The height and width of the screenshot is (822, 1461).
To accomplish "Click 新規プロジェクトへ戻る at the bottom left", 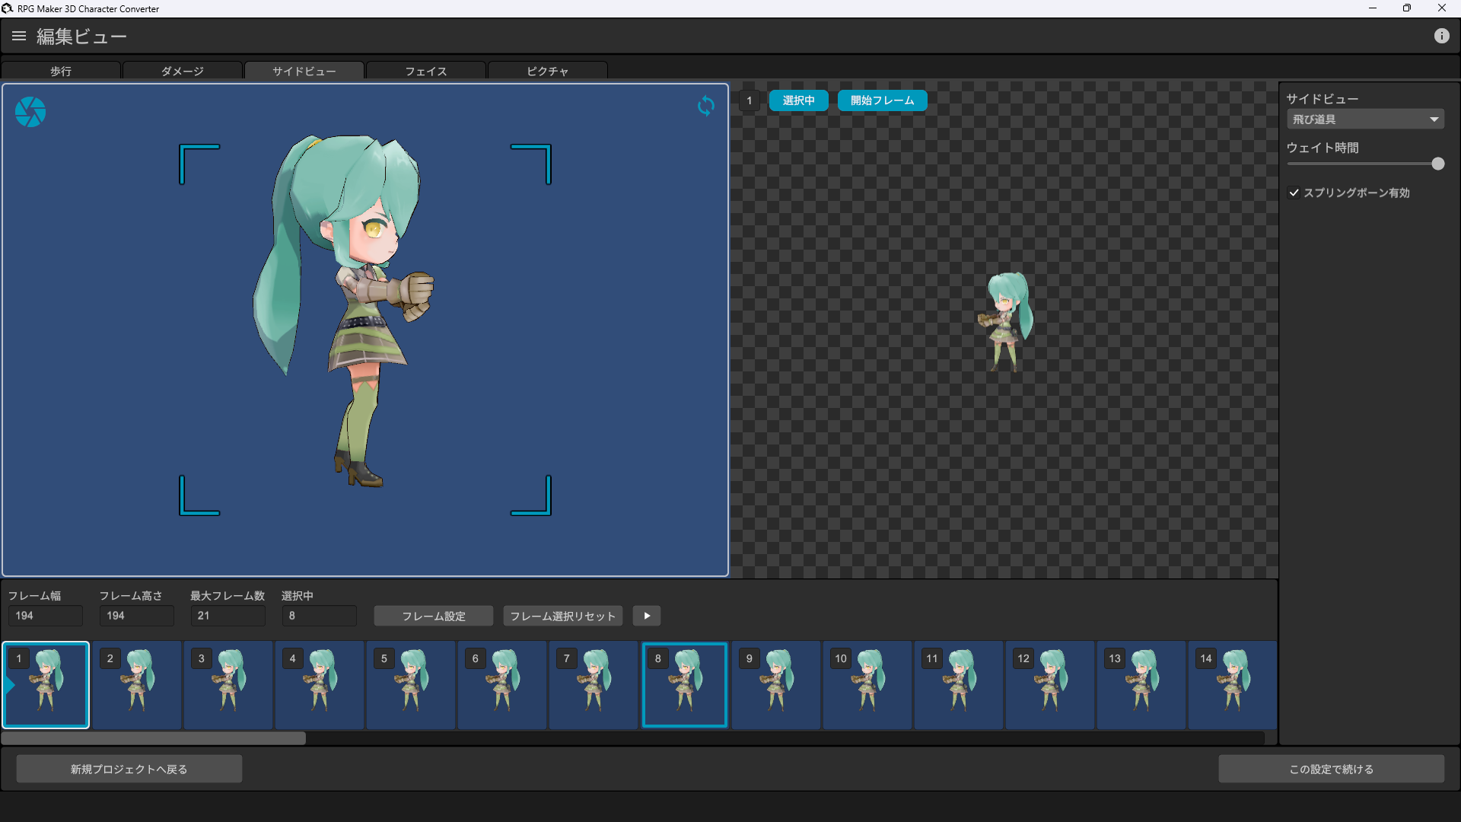I will [129, 769].
